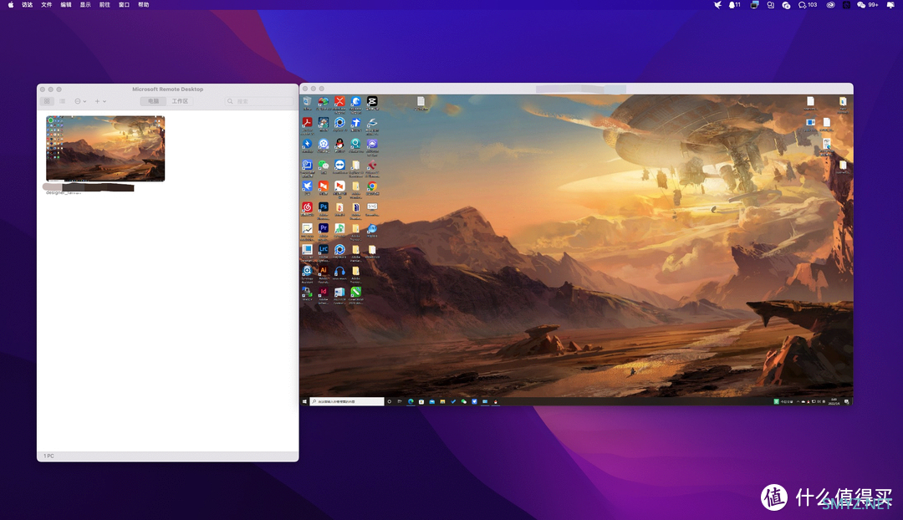Open the green CorelDRAW desktop icon
The width and height of the screenshot is (903, 520).
point(356,292)
